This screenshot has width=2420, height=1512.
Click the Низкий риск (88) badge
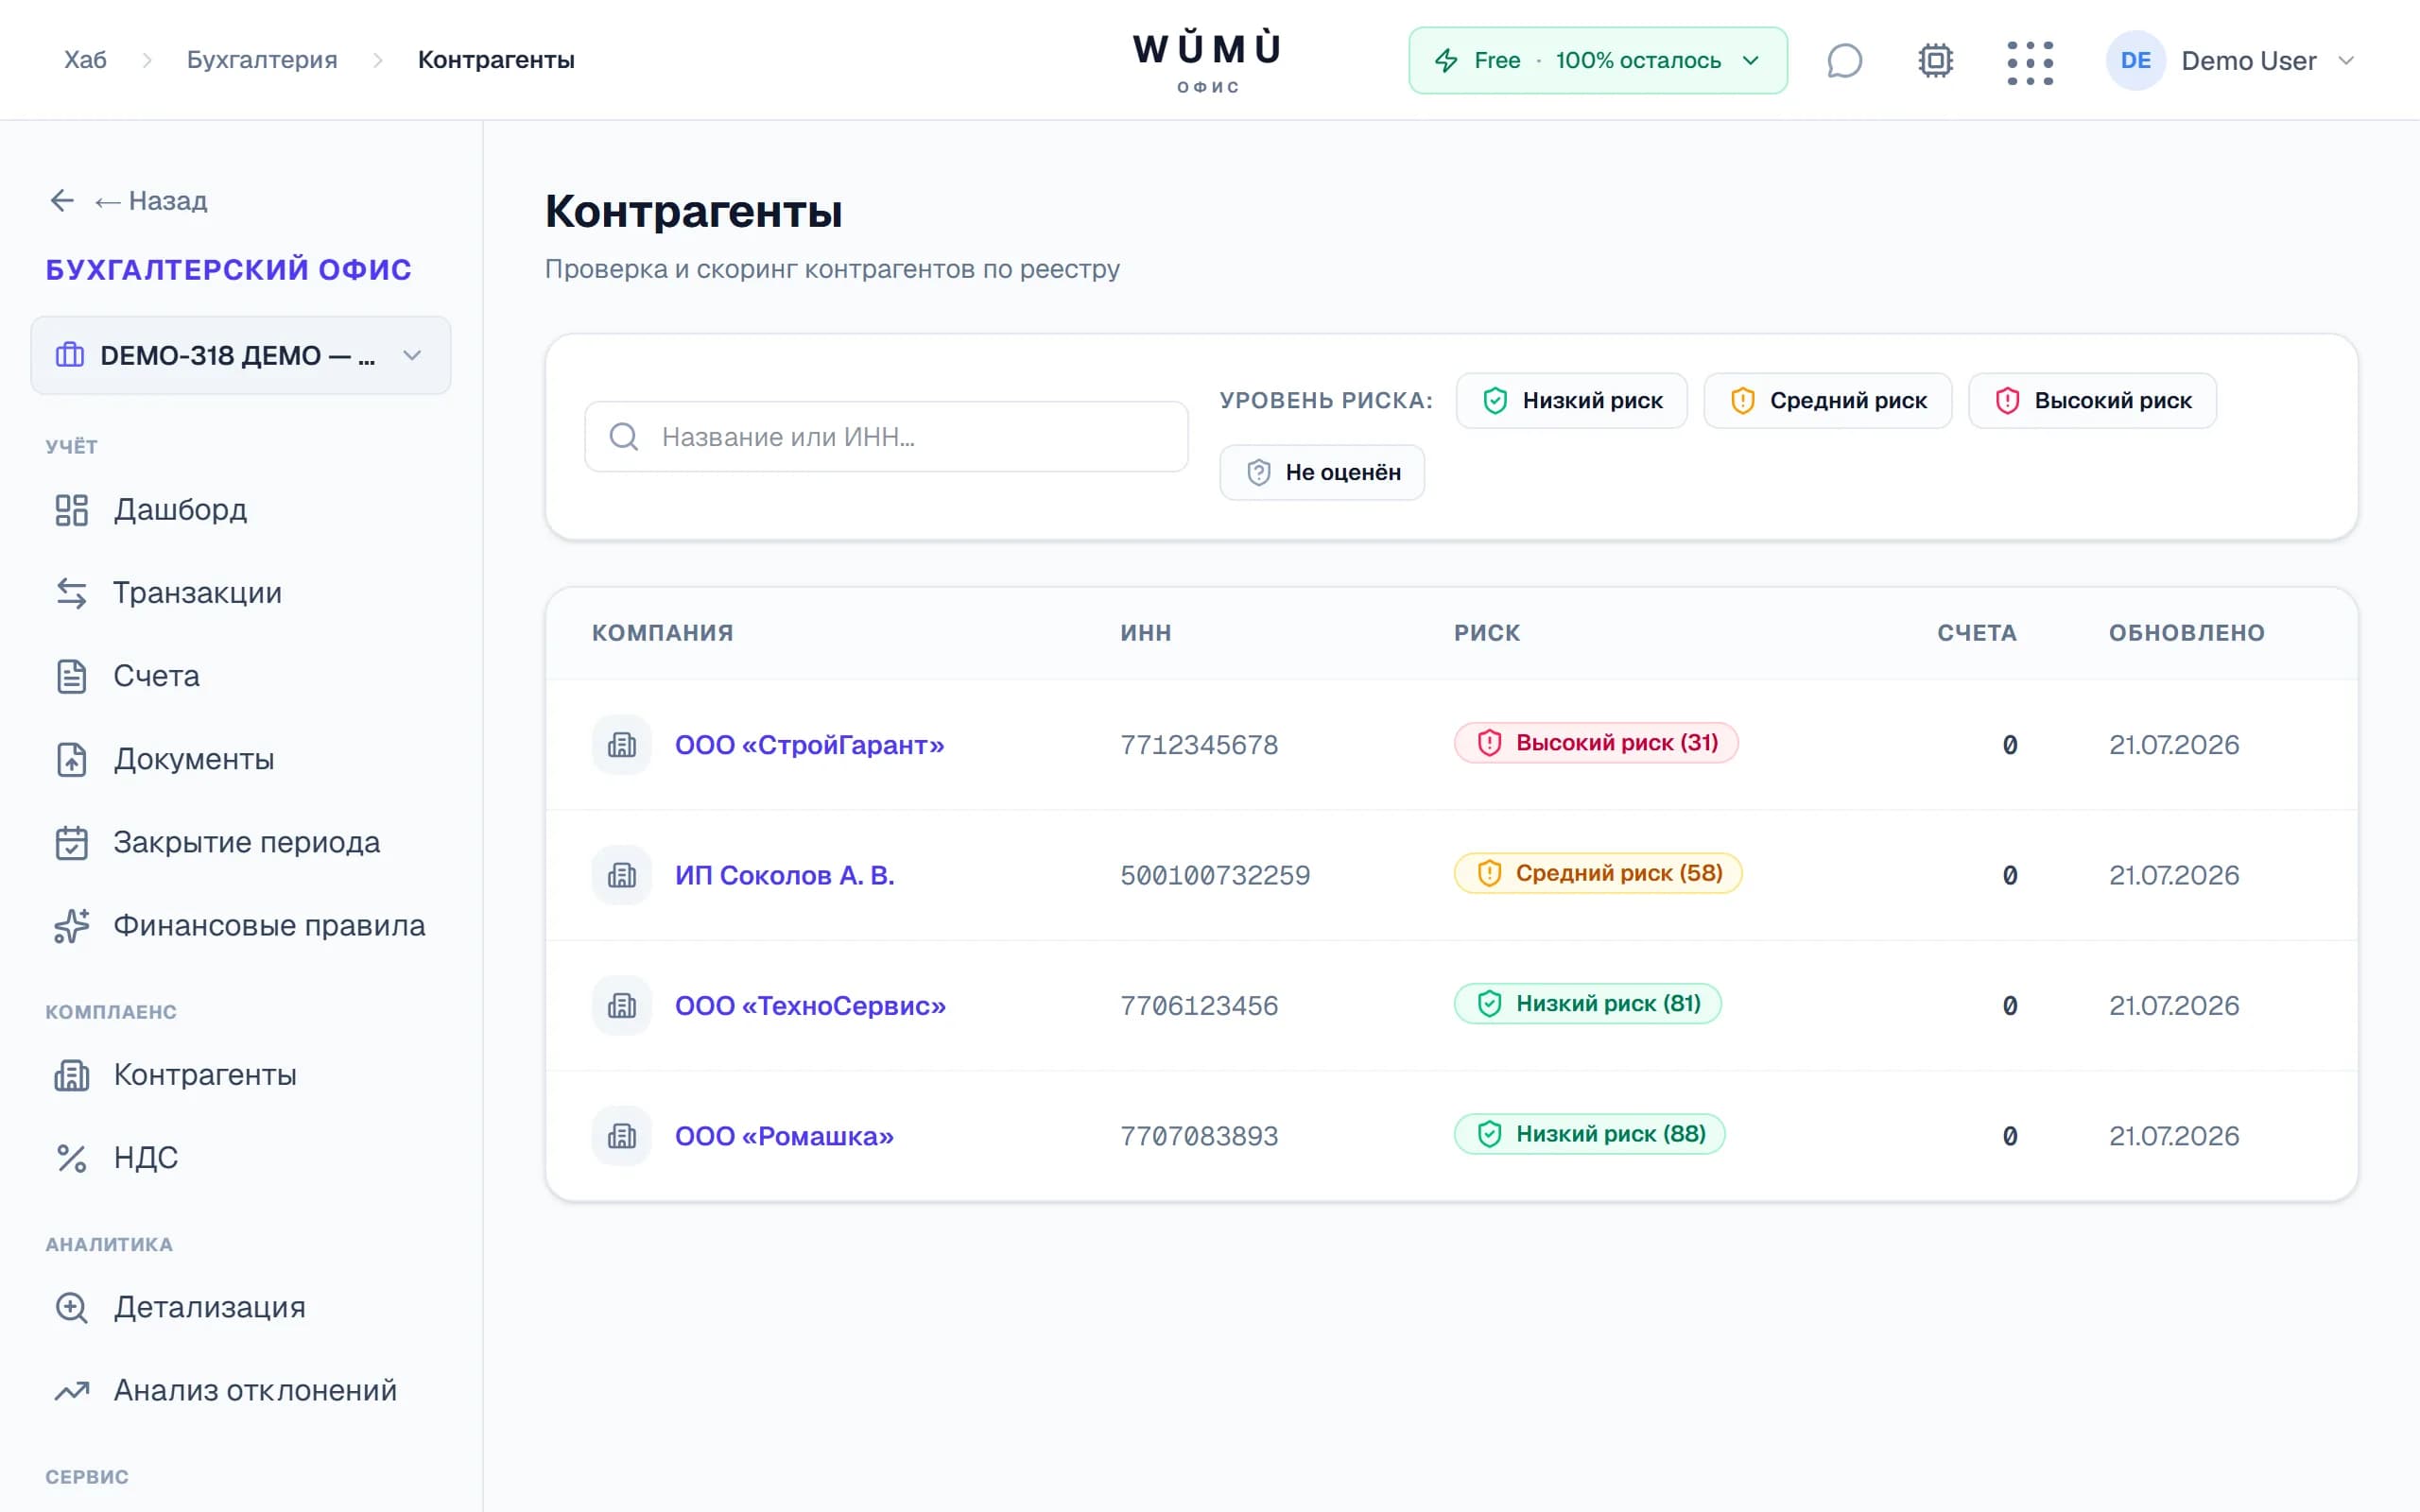[x=1589, y=1134]
